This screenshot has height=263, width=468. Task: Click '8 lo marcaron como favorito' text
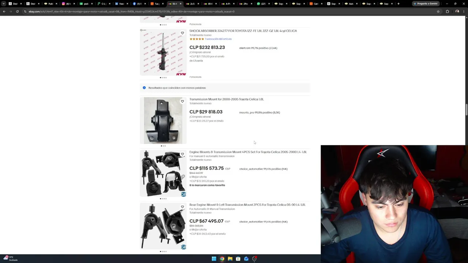tap(207, 185)
